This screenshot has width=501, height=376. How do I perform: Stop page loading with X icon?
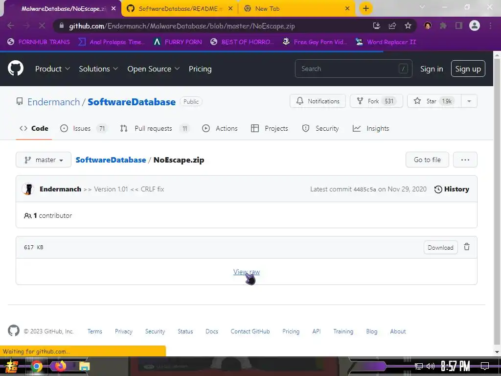(42, 25)
